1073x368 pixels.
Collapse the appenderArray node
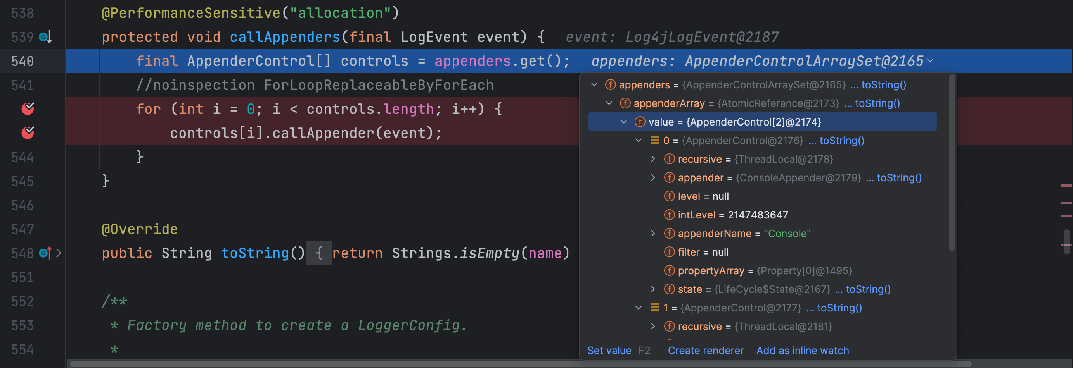(609, 103)
